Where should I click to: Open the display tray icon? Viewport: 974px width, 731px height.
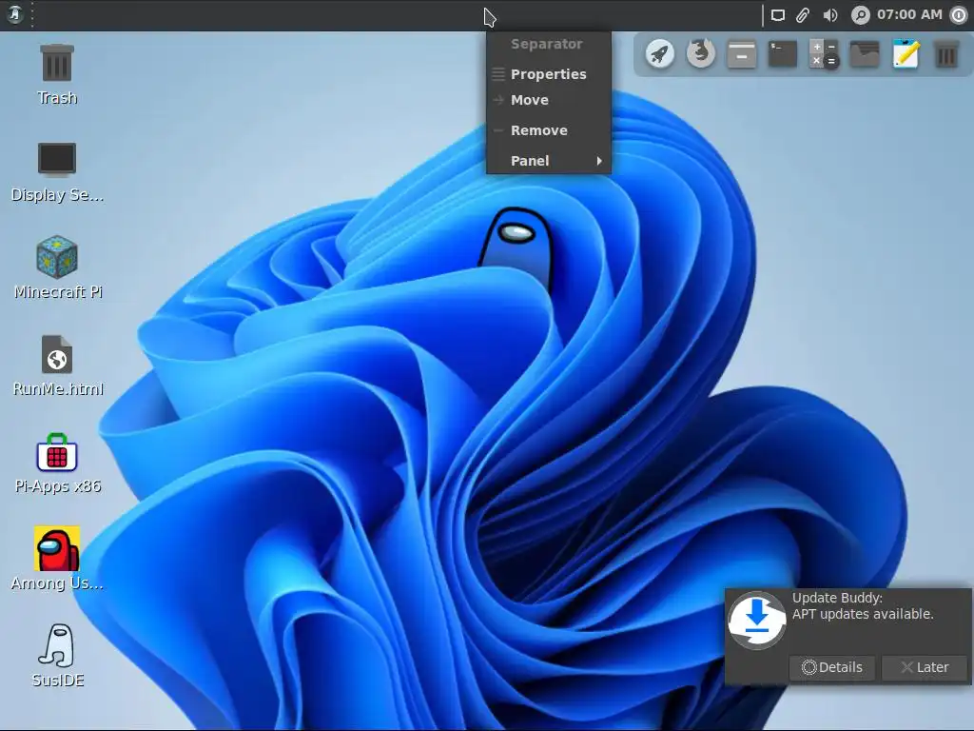pos(778,15)
